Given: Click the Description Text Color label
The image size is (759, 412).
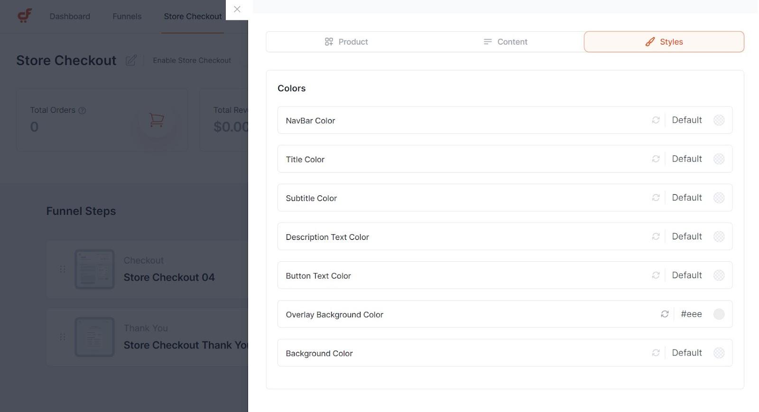Looking at the screenshot, I should [x=327, y=237].
